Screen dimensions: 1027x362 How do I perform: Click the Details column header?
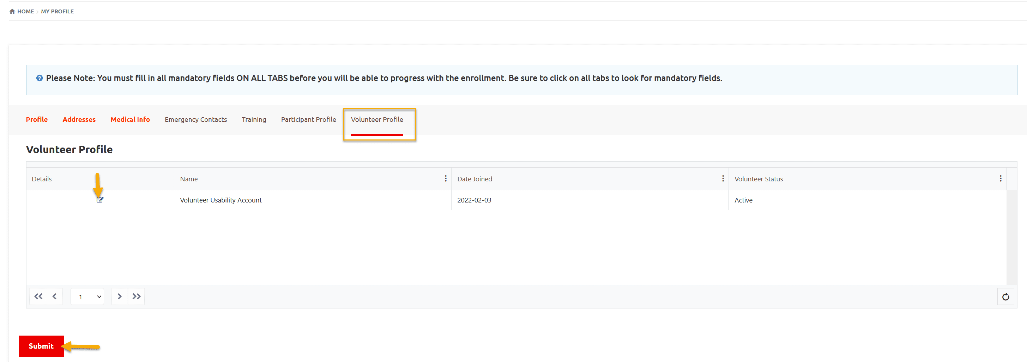click(100, 179)
